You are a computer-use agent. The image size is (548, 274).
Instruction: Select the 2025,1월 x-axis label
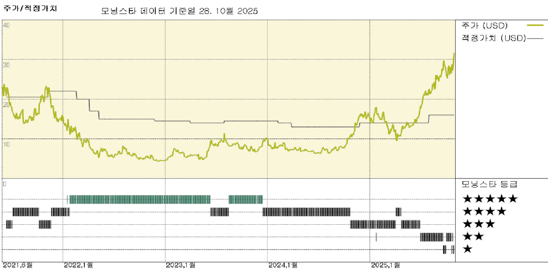pos(385,265)
